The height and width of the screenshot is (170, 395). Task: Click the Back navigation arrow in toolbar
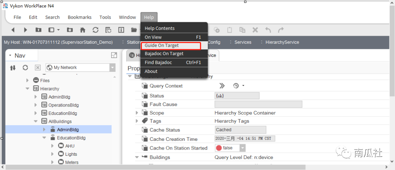[13, 30]
